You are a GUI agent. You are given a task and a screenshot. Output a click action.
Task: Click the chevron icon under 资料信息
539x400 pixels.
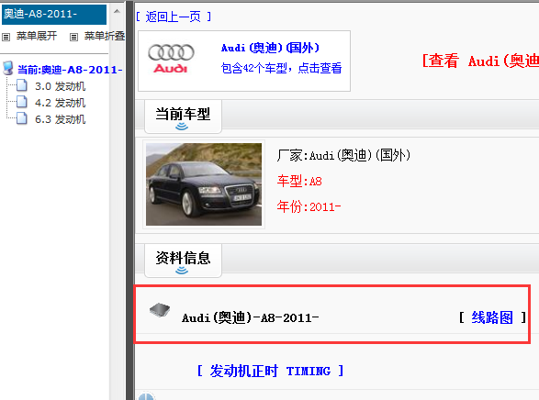point(182,271)
